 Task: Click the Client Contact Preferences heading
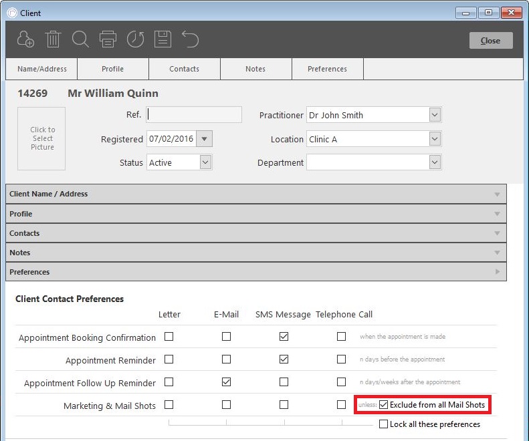point(70,299)
